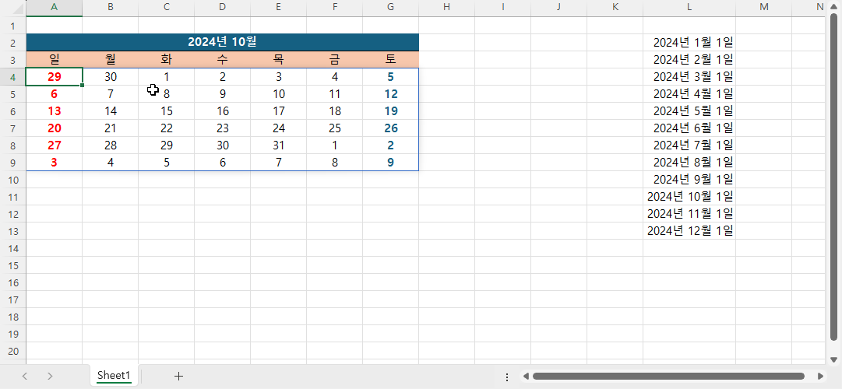Select the blue Saturday date 26
Viewport: 842px width, 389px height.
[390, 128]
